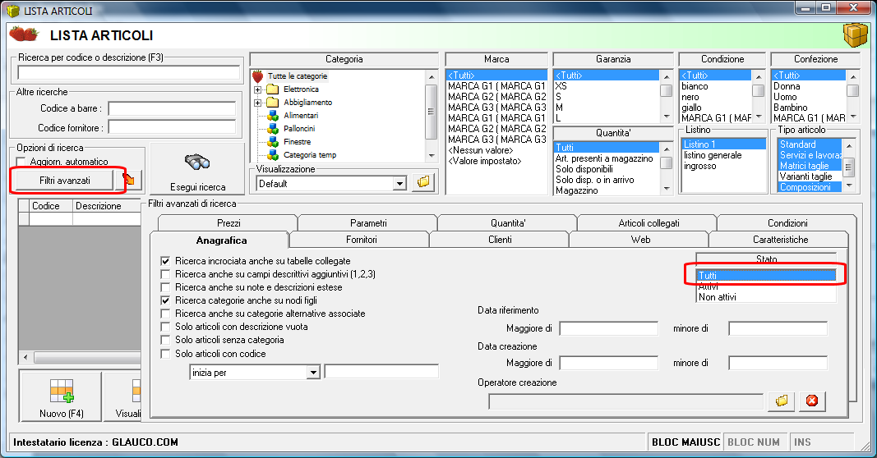The height and width of the screenshot is (458, 877).
Task: Click the Ricerca per codice o descrizione field
Action: tap(129, 72)
